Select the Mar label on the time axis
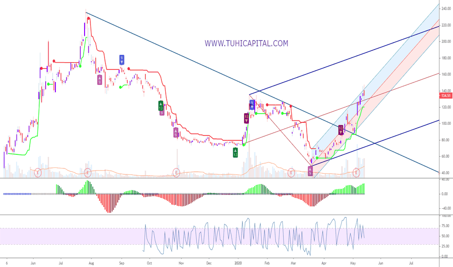 [294, 263]
